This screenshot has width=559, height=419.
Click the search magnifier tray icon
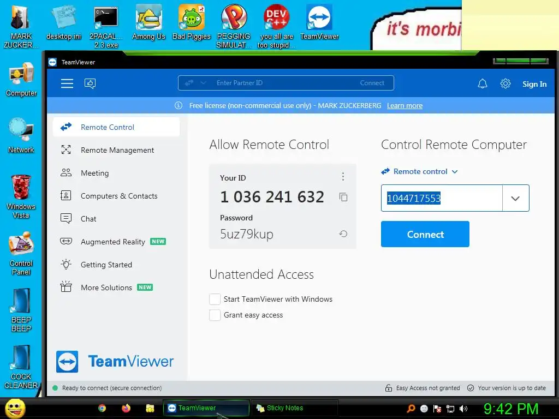tap(411, 409)
